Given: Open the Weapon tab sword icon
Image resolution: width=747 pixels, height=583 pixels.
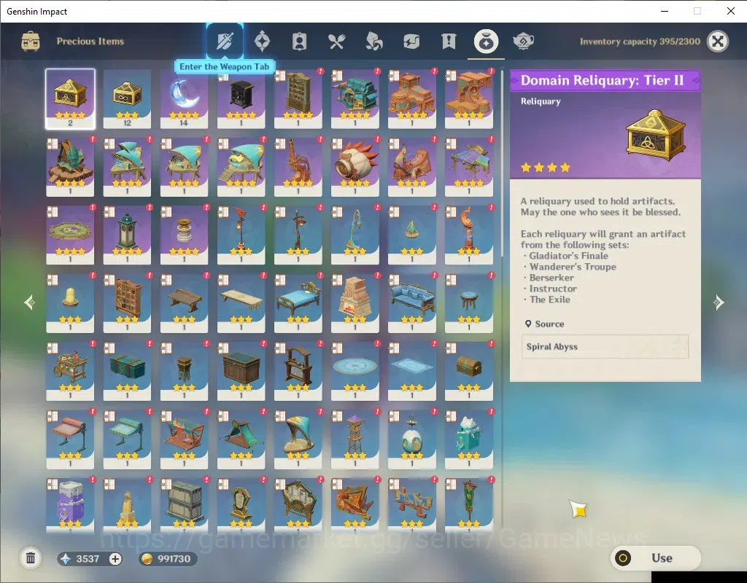Looking at the screenshot, I should click(x=225, y=42).
